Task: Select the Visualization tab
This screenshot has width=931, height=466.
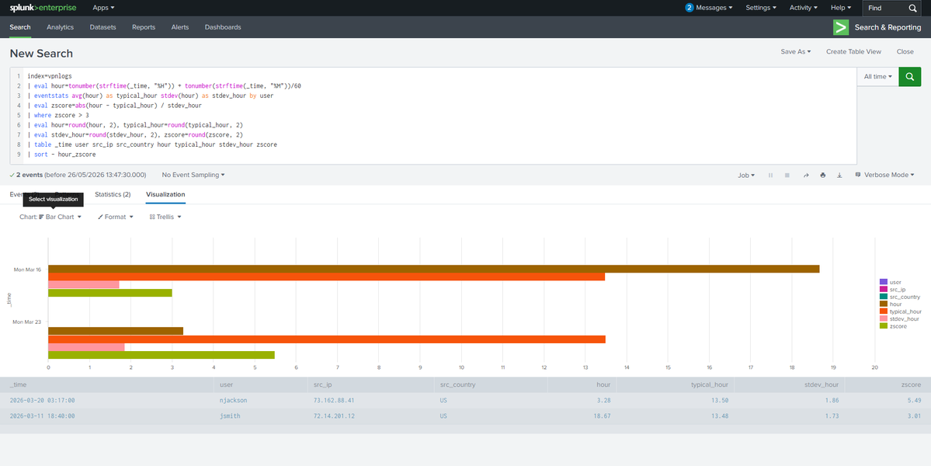Action: [x=165, y=194]
